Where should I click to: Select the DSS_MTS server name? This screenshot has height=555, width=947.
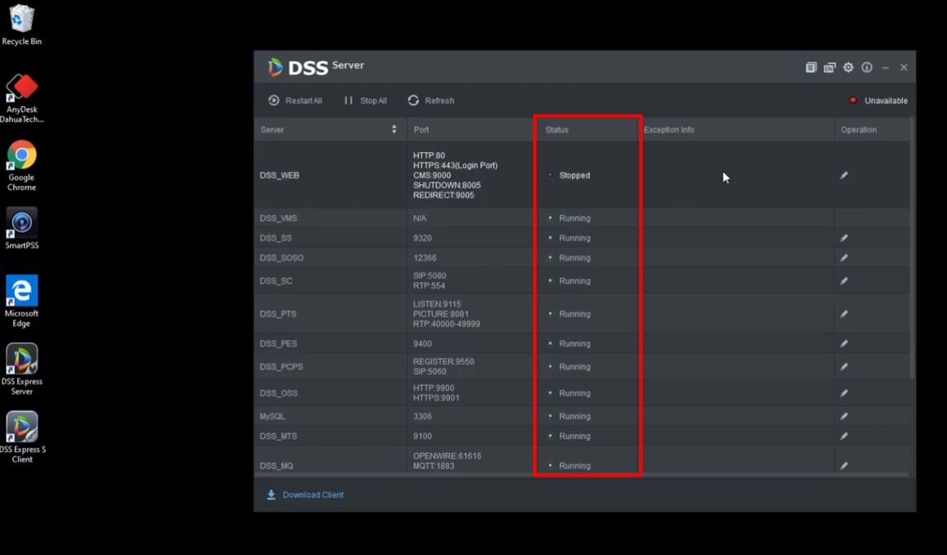(x=278, y=436)
